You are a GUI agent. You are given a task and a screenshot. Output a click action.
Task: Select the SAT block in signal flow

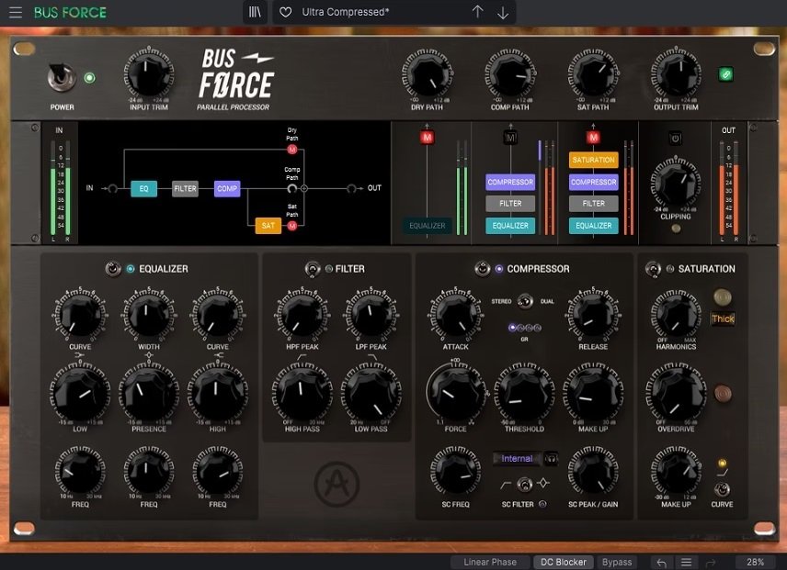(x=268, y=226)
